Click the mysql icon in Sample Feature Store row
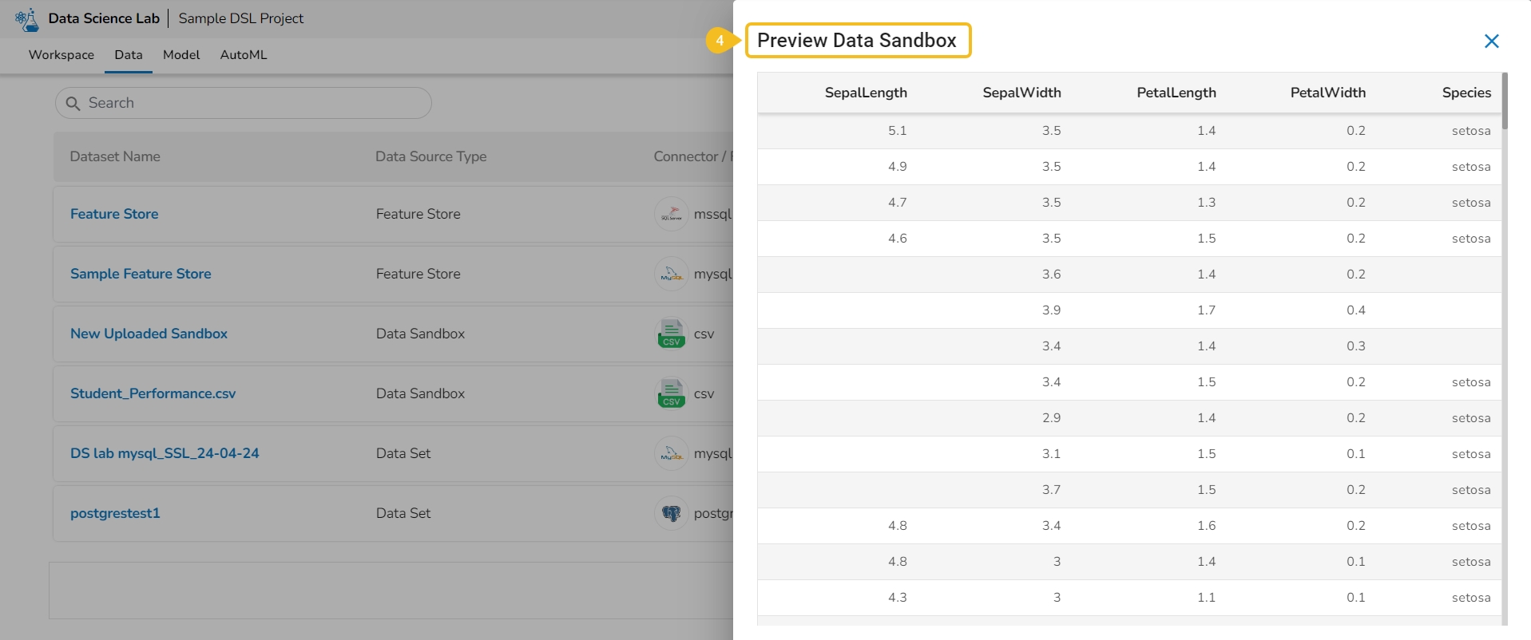This screenshot has width=1531, height=640. point(671,274)
